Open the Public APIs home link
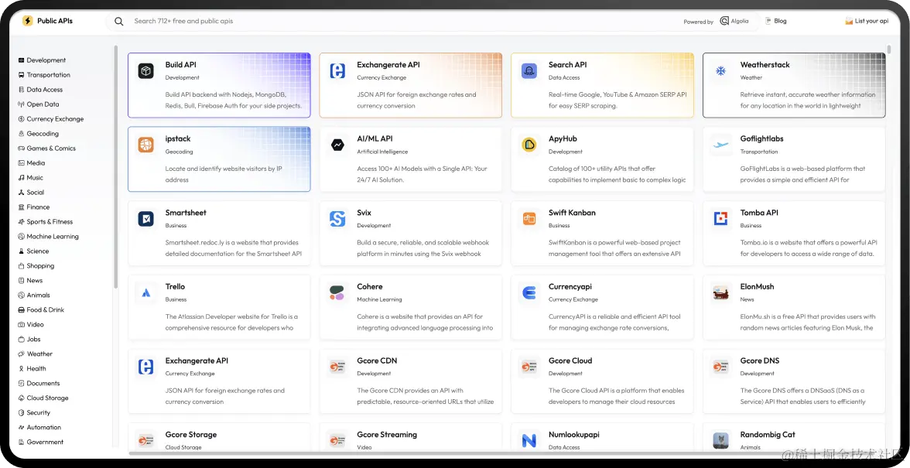This screenshot has width=910, height=468. point(48,21)
